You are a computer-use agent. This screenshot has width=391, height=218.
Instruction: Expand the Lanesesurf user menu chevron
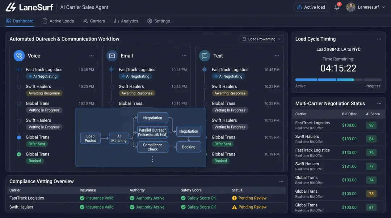pyautogui.click(x=383, y=7)
